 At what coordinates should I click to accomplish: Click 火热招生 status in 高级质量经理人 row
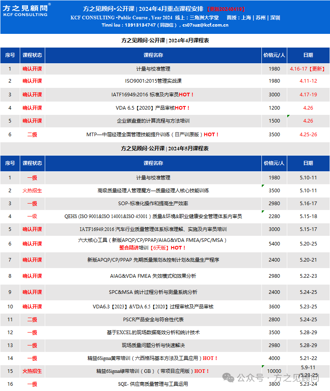(32, 191)
